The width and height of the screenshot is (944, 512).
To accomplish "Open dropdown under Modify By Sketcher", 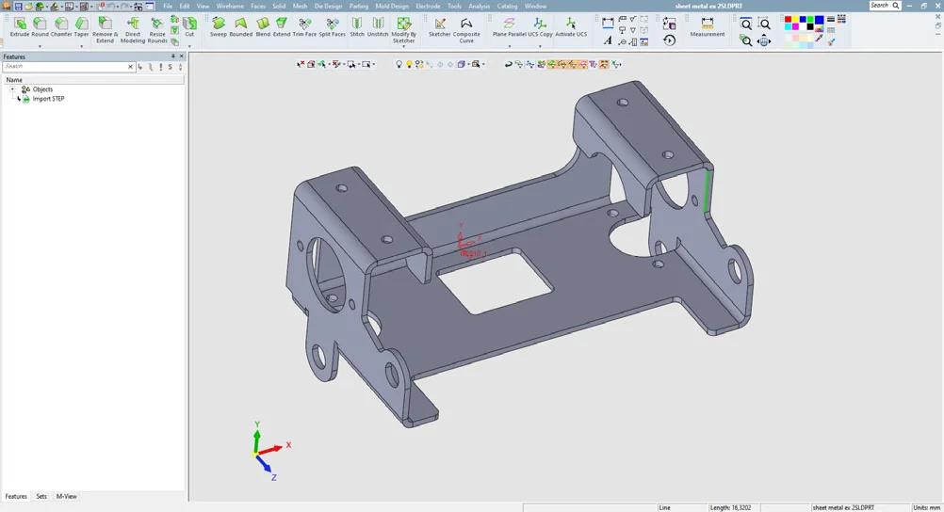I will (404, 47).
